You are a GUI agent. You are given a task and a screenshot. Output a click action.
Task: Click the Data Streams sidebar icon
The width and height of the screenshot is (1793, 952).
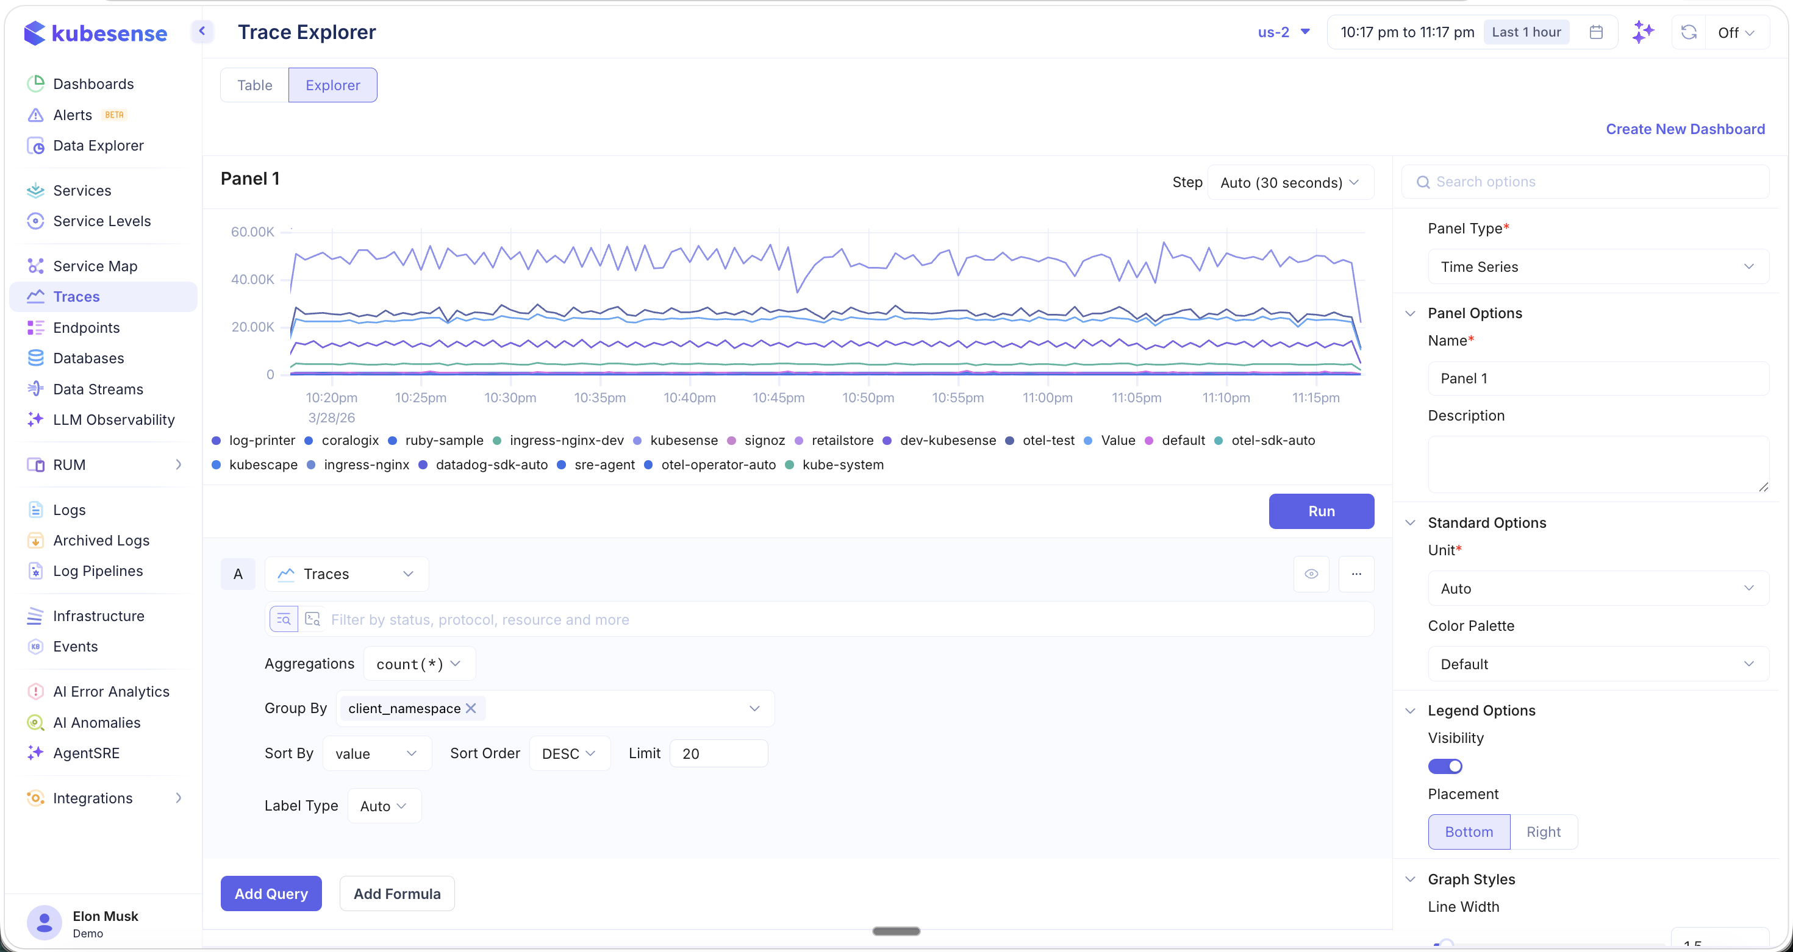pos(35,389)
